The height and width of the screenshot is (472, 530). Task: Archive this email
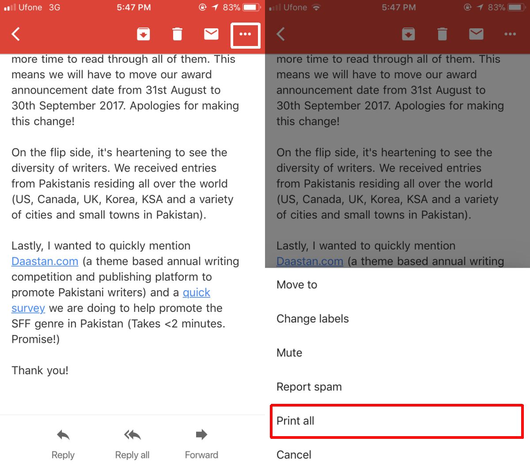(x=143, y=34)
